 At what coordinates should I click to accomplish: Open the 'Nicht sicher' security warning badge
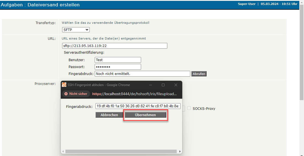[76, 94]
